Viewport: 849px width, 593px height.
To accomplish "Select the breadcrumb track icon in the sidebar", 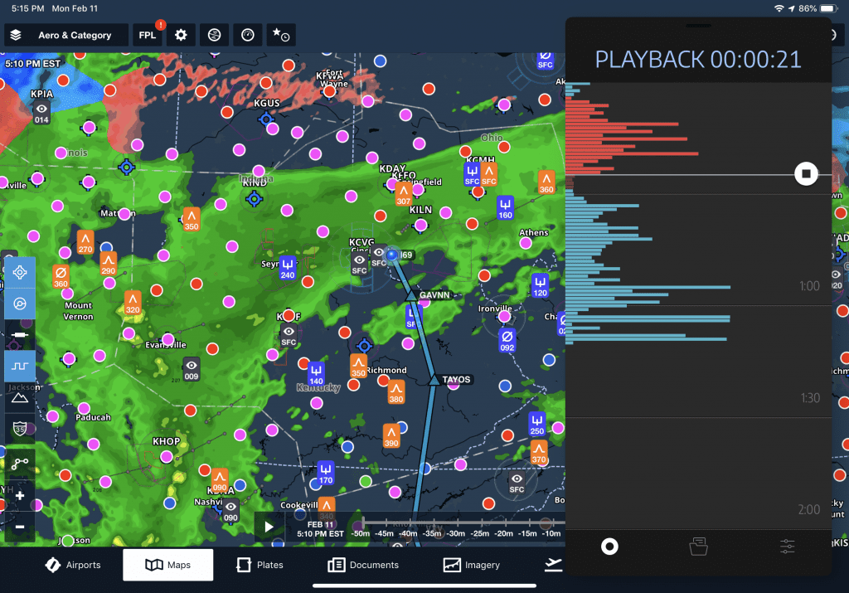I will click(19, 463).
